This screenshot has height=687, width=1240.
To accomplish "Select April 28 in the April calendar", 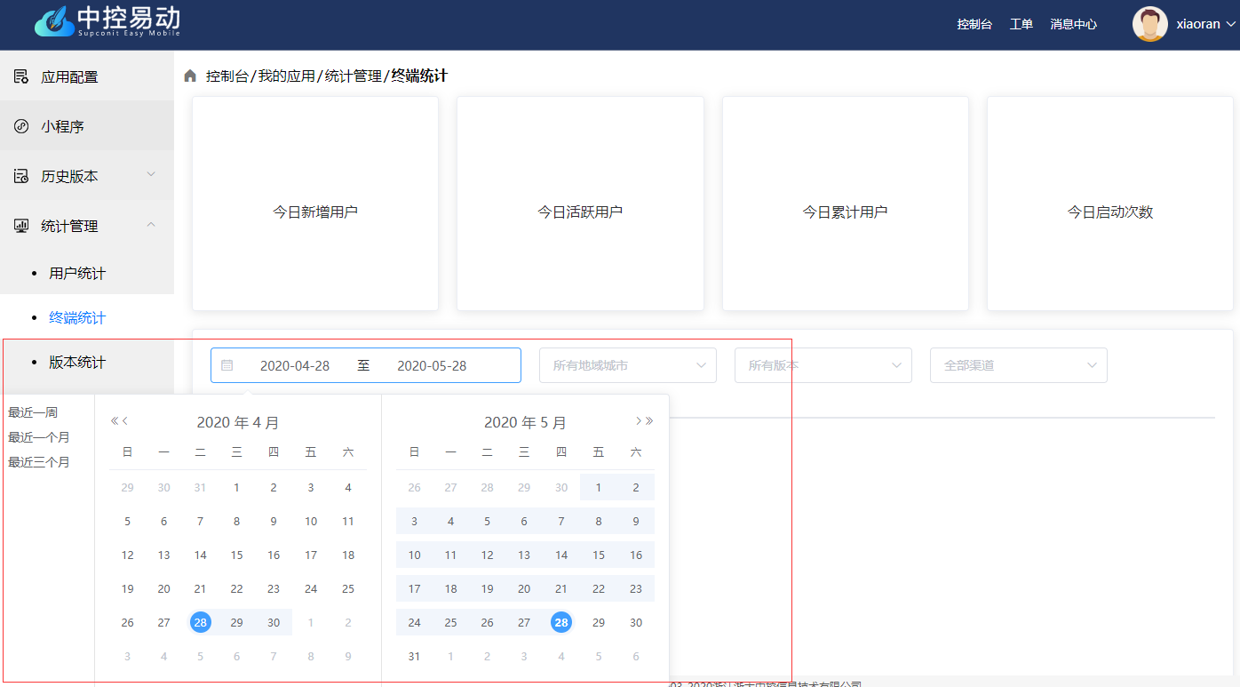I will [x=201, y=623].
